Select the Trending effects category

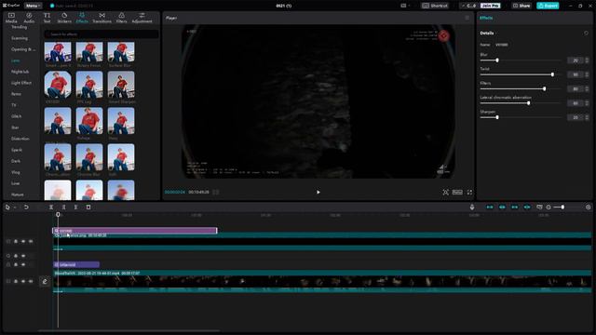pos(19,27)
